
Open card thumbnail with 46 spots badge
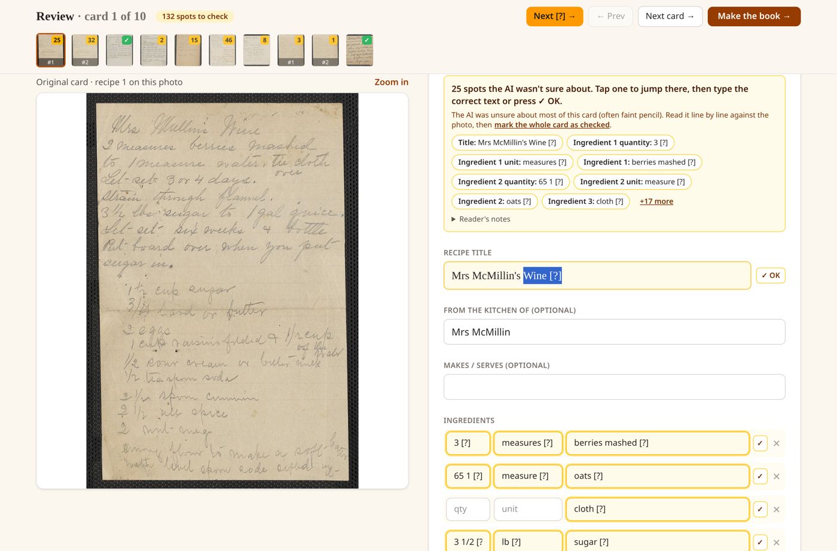pyautogui.click(x=222, y=50)
